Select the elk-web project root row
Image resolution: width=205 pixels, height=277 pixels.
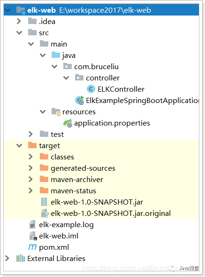(x=101, y=10)
